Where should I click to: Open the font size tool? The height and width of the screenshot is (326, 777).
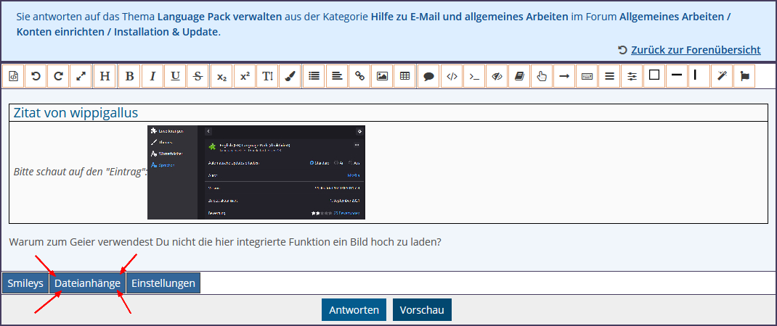coord(267,76)
